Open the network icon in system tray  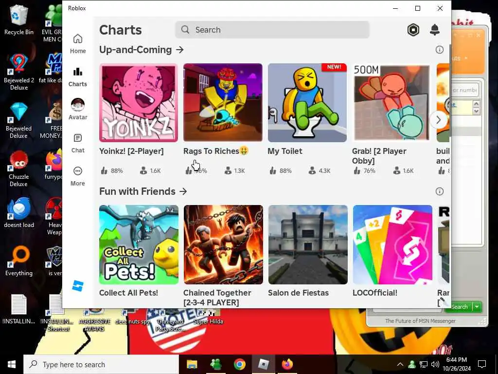[424, 364]
